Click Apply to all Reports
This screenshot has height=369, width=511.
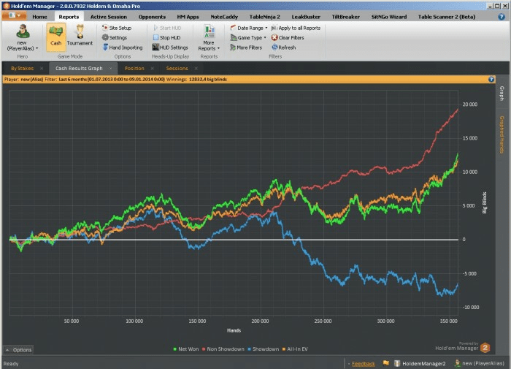point(296,28)
